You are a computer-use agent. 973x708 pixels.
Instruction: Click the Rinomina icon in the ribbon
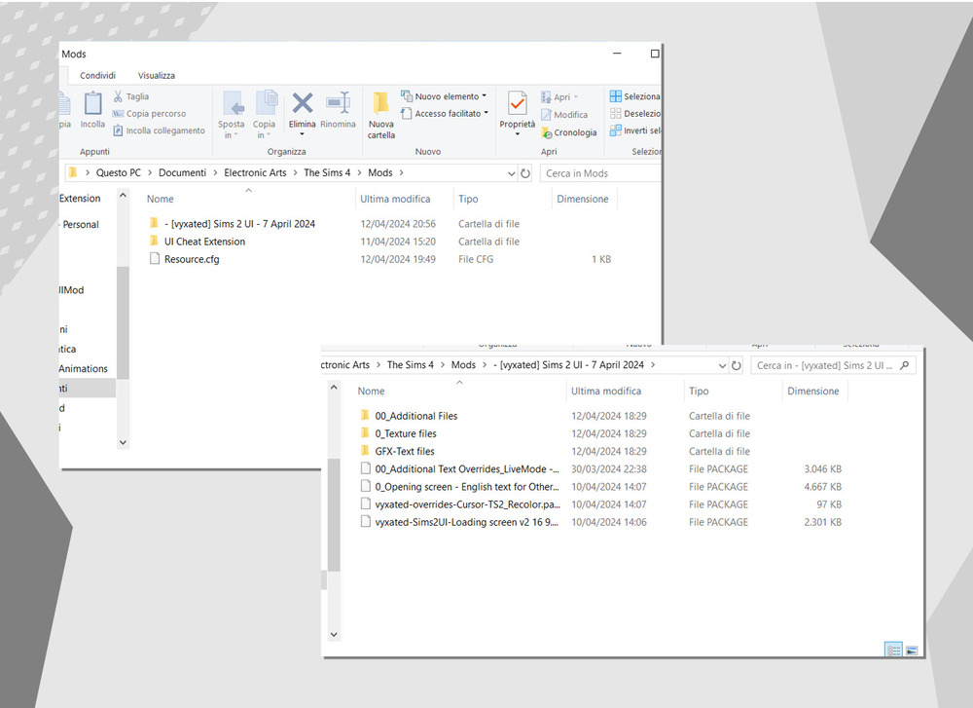point(339,102)
